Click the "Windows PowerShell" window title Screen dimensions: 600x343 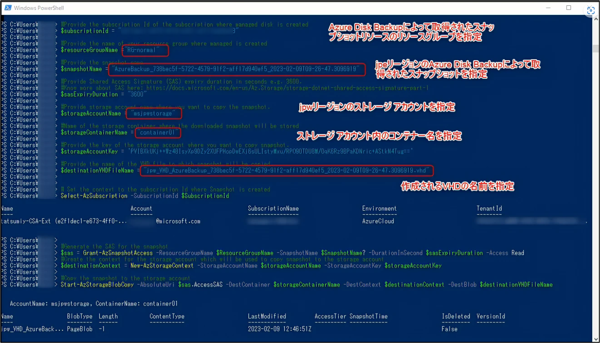39,8
